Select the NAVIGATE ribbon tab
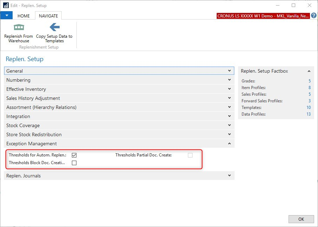318x227 pixels. pyautogui.click(x=48, y=16)
